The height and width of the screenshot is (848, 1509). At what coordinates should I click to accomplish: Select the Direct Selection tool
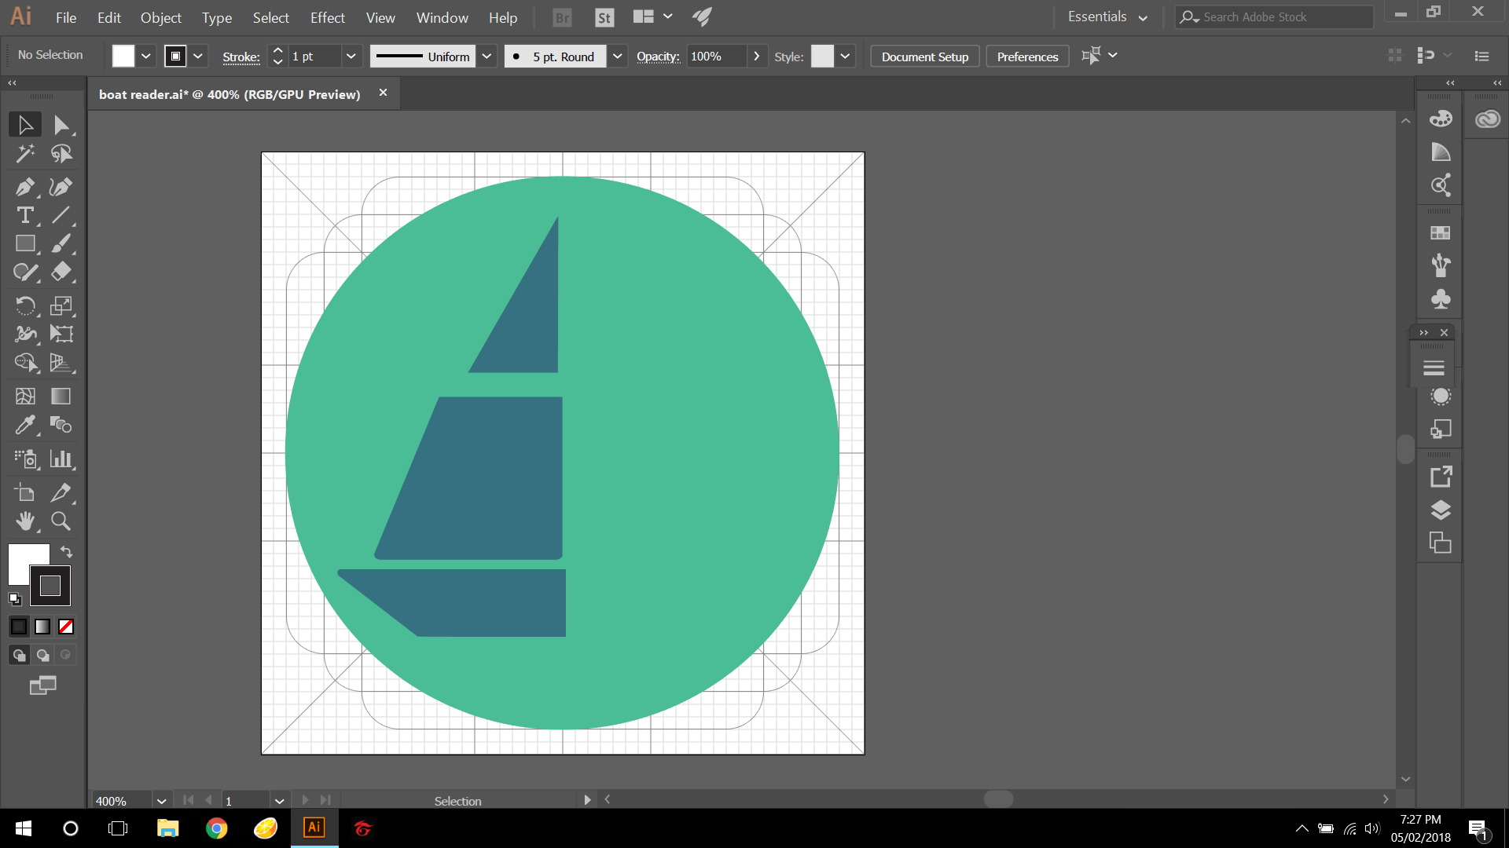(61, 126)
